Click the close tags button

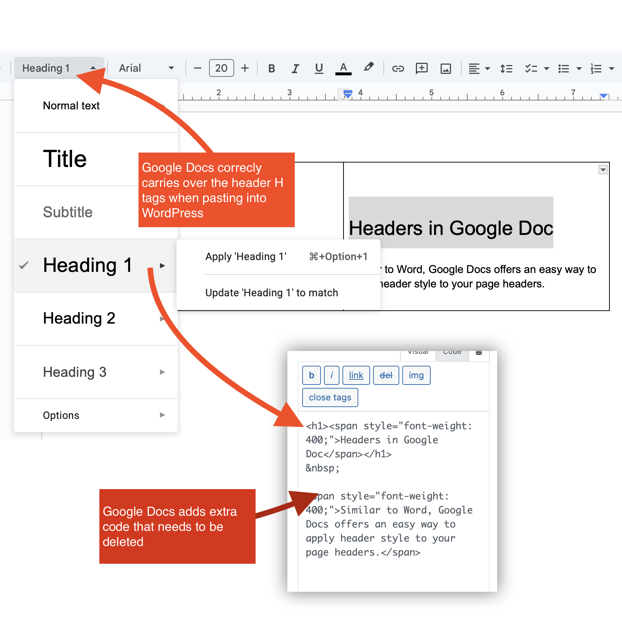pos(330,397)
